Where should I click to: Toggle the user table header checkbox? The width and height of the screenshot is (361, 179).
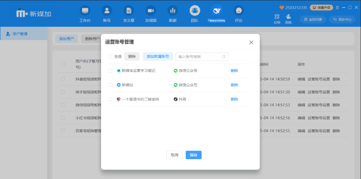(63, 64)
